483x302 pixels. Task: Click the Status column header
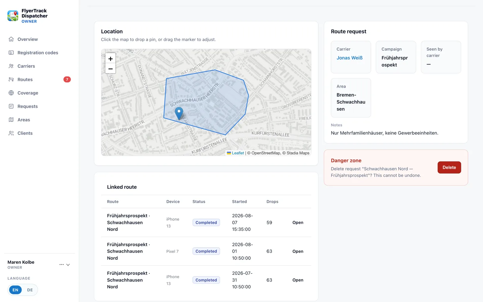tap(199, 202)
